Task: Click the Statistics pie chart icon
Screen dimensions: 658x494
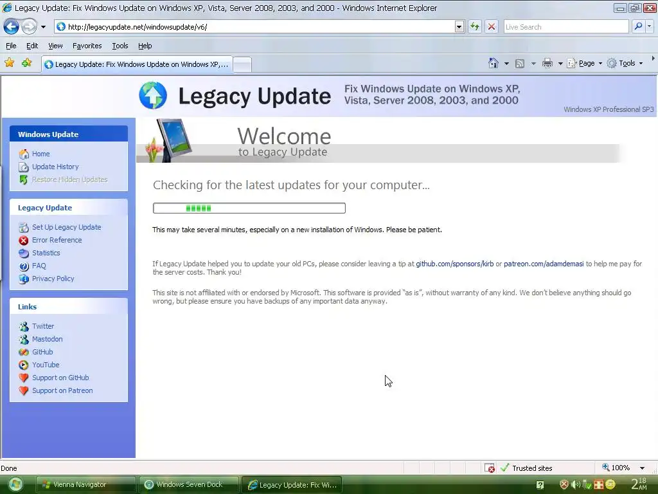Action: point(24,253)
